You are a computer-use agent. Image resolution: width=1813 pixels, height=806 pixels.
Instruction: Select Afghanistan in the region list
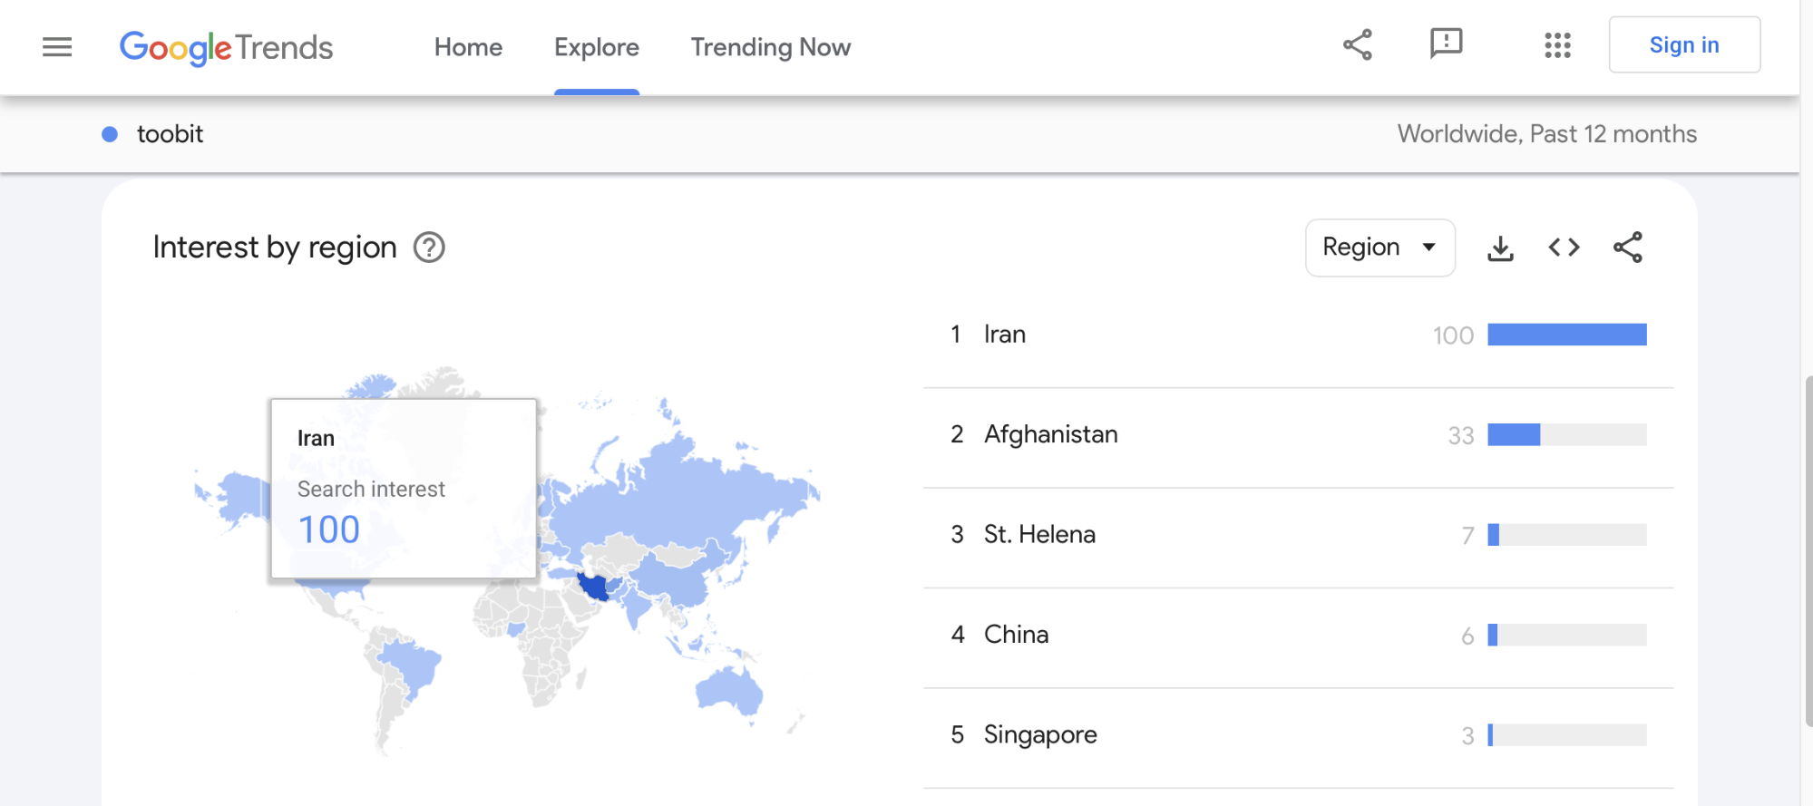point(1050,434)
